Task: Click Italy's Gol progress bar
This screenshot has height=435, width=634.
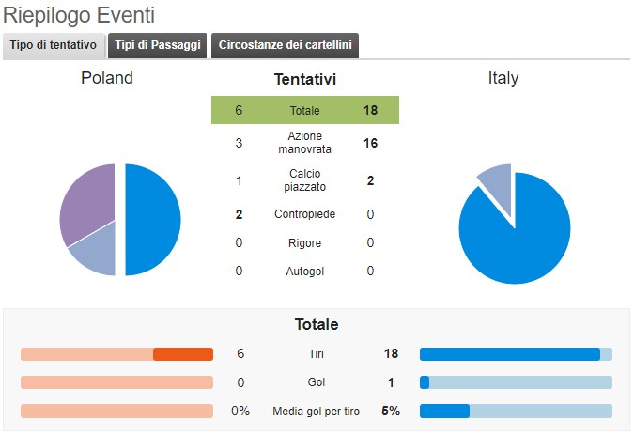Action: [x=516, y=382]
